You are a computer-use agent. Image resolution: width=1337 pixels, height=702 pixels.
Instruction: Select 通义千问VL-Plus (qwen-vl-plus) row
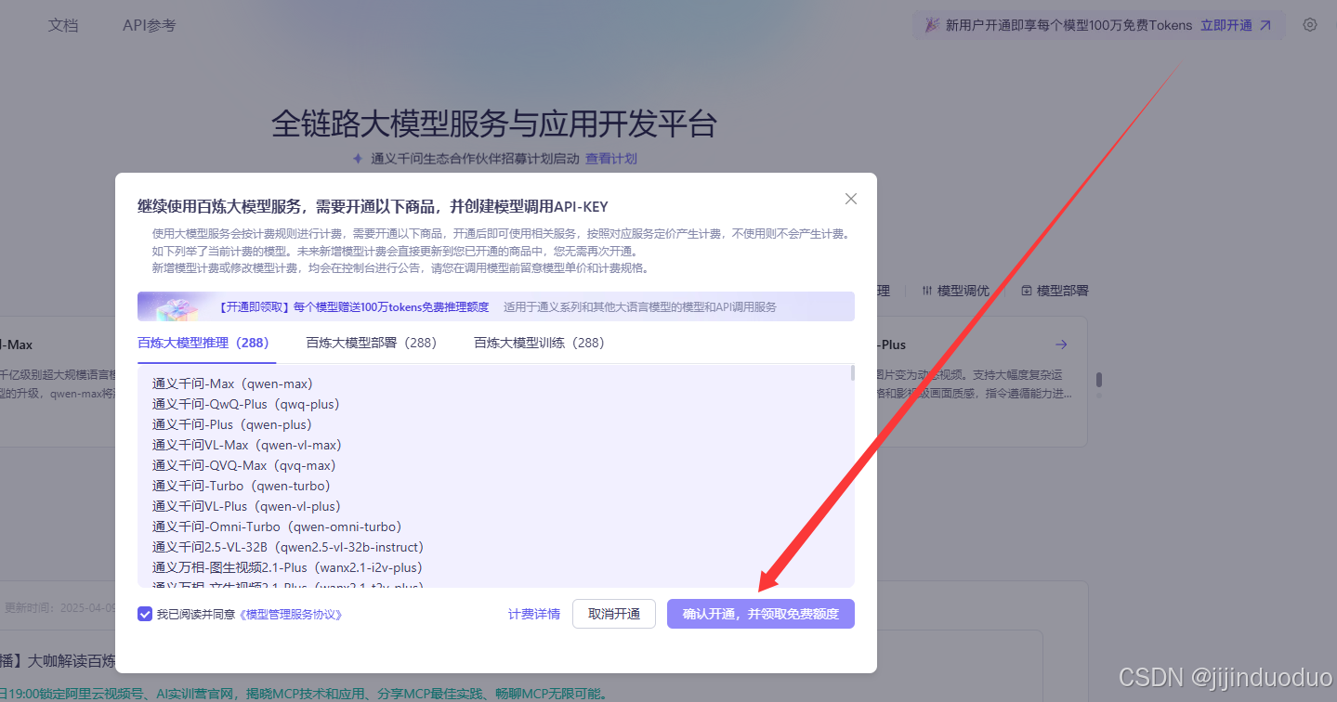click(x=246, y=506)
